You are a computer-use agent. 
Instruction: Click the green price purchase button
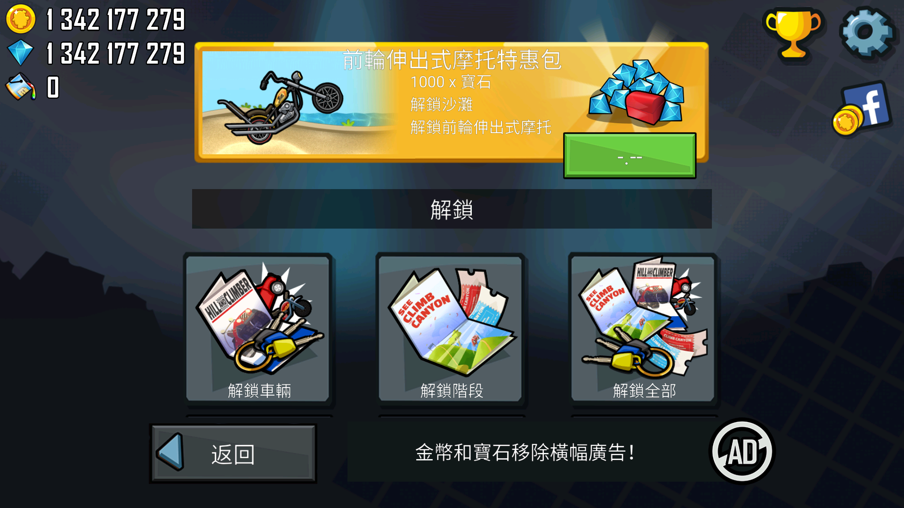(x=630, y=156)
